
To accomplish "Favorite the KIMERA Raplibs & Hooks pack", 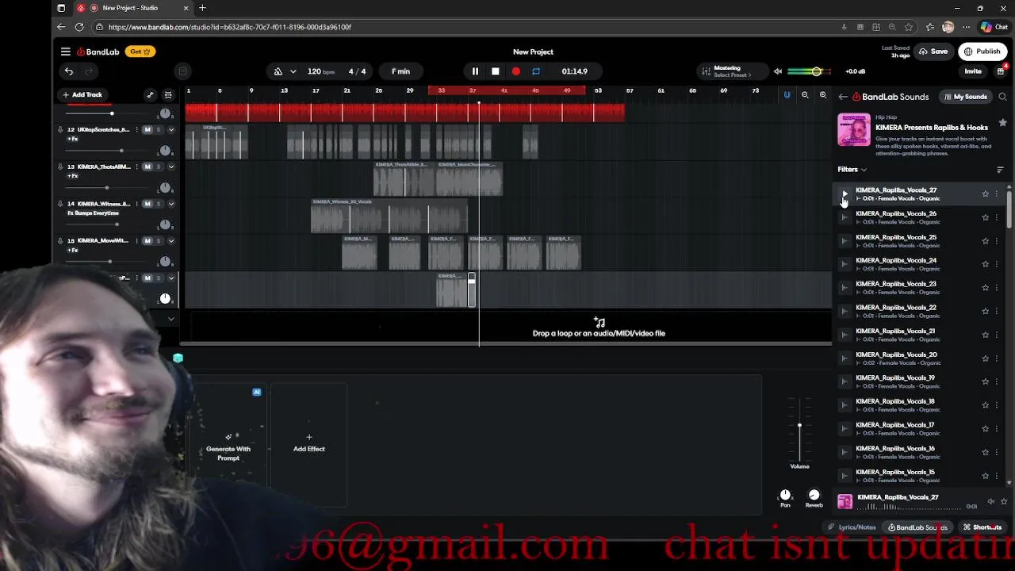I will [1003, 123].
